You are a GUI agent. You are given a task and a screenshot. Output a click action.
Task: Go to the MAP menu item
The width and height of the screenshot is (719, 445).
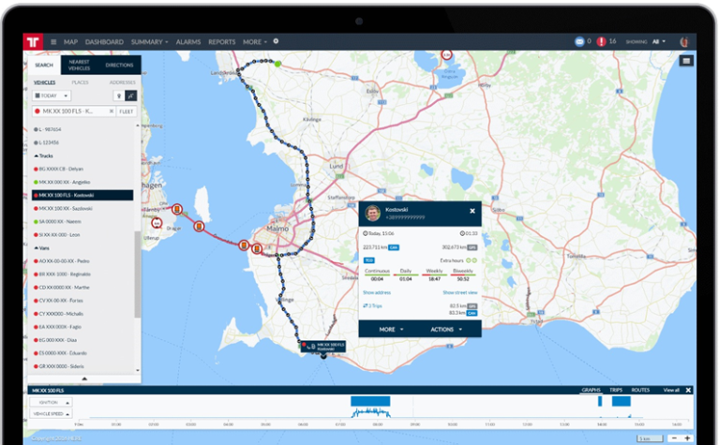70,42
